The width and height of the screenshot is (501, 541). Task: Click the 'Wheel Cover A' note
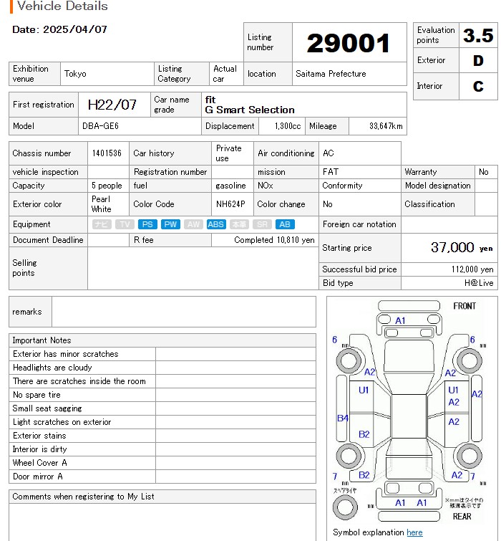pos(40,463)
